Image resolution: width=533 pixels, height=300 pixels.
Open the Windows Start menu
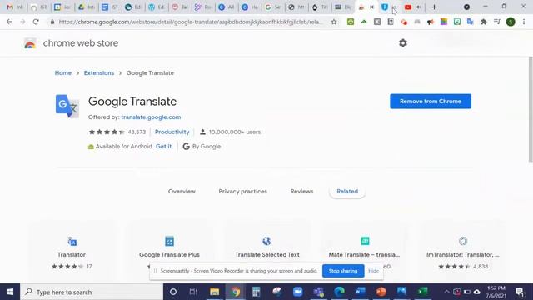[10, 292]
